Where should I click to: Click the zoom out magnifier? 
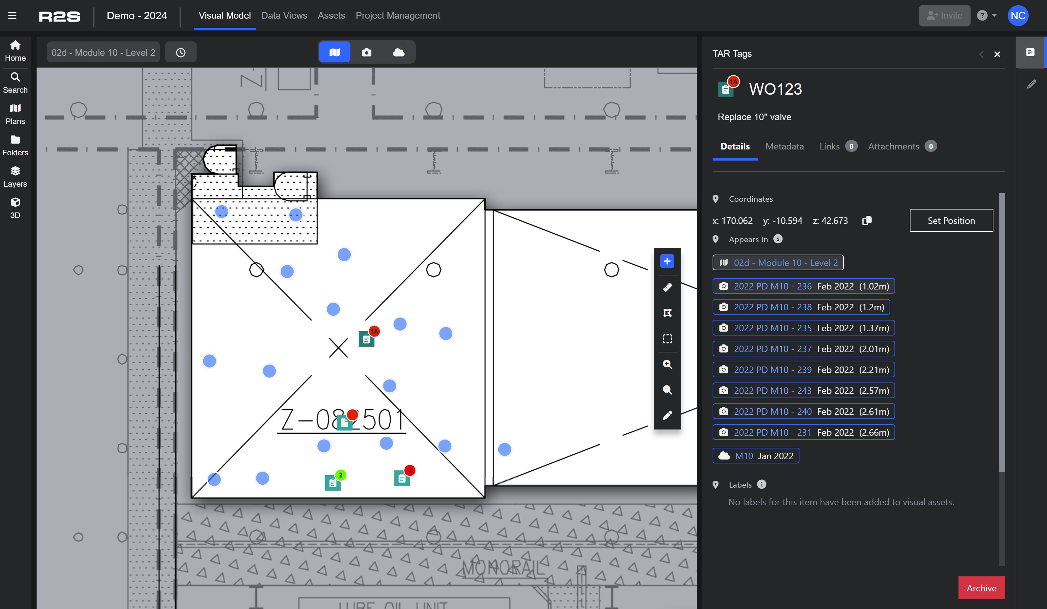(x=667, y=389)
